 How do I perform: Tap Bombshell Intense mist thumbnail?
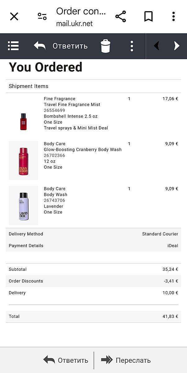[24, 122]
